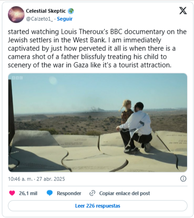Click the globe emoji after Celestial Skeptic
The image size is (194, 218).
coord(71,11)
